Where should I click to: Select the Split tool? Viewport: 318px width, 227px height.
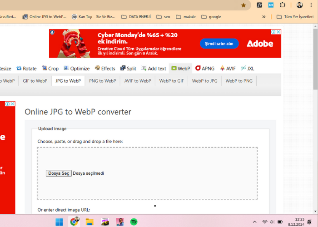pyautogui.click(x=128, y=69)
